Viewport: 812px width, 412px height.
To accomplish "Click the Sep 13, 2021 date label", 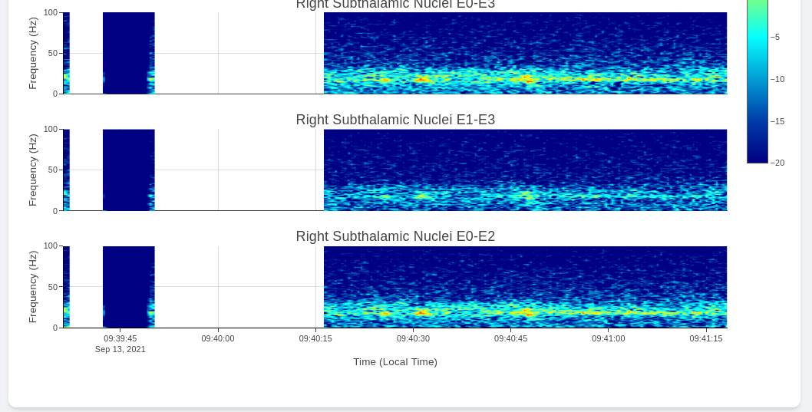I will [120, 349].
